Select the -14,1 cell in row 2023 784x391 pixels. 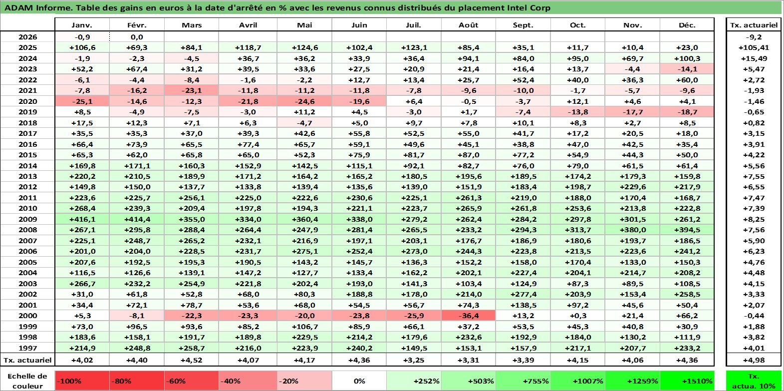click(687, 69)
